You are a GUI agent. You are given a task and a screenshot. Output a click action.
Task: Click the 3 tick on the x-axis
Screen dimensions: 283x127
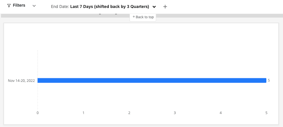(175, 113)
